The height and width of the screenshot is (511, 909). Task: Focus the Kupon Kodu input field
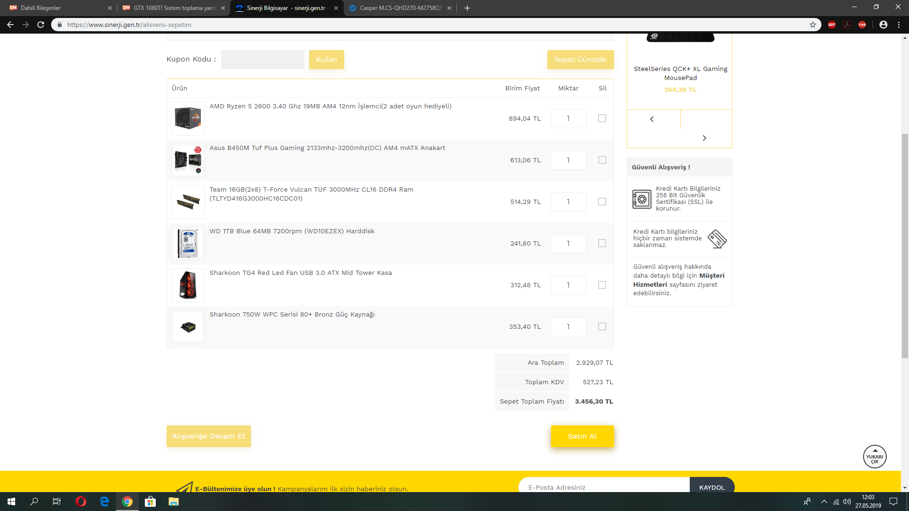coord(263,60)
